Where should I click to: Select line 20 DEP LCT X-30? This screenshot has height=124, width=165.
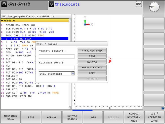click(35, 93)
